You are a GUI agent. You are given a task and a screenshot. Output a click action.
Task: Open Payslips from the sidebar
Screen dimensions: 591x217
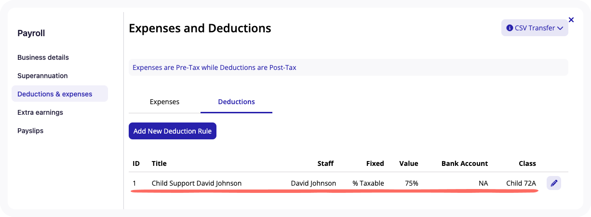[30, 131]
